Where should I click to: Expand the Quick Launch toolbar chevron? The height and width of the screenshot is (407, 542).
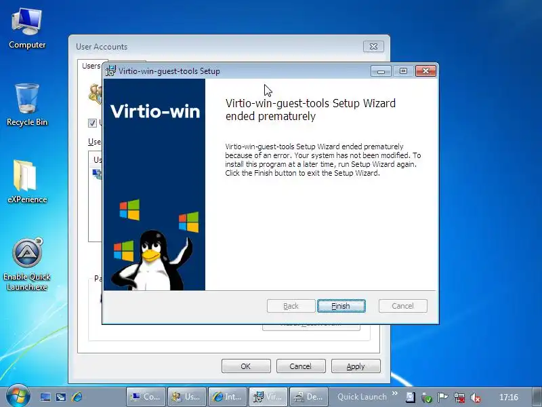pos(395,393)
